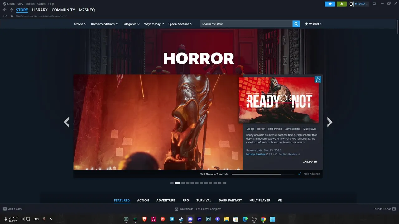The height and width of the screenshot is (224, 399).
Task: Toggle the Auto Advance checkbox
Action: [x=300, y=174]
